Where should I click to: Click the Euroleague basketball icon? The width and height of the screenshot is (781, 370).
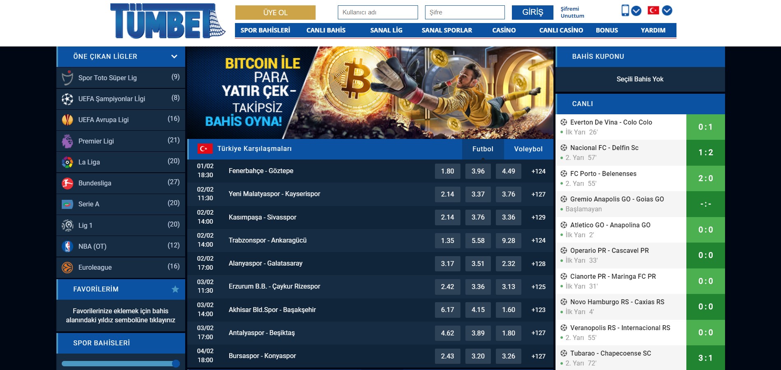[67, 267]
